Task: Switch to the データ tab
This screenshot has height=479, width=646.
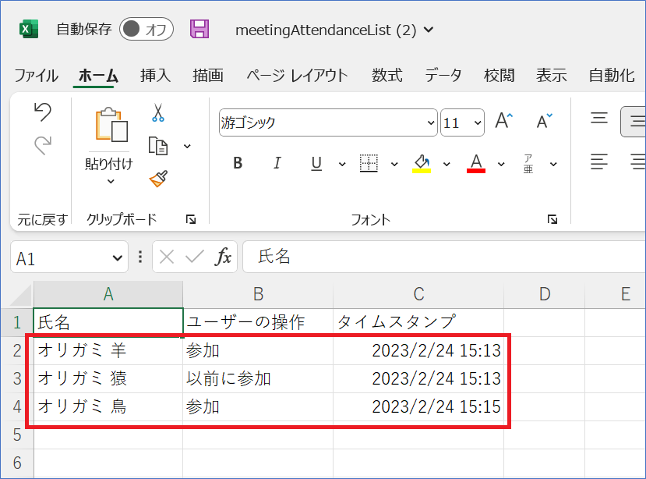Action: (443, 76)
